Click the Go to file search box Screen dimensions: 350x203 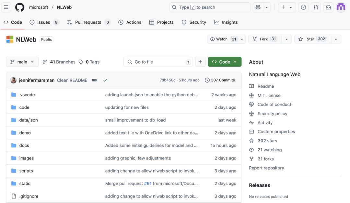pos(158,62)
